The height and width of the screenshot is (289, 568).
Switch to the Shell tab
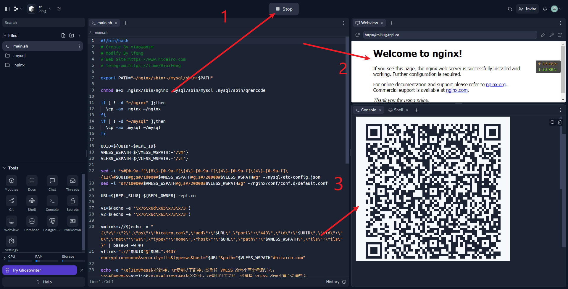[x=398, y=110]
